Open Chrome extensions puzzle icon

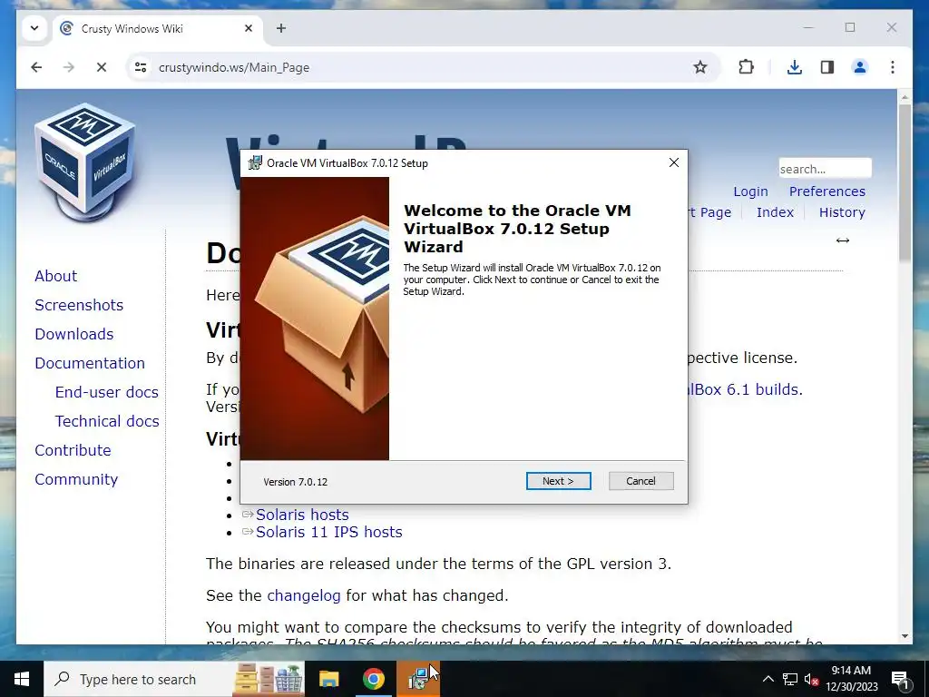pyautogui.click(x=746, y=67)
